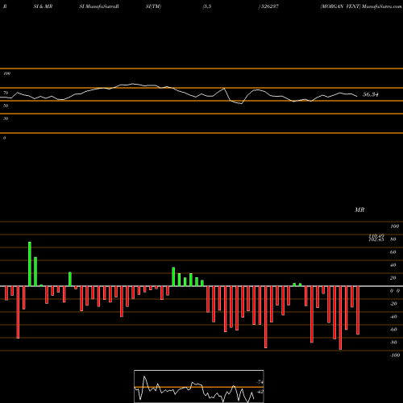Click the 30 level label on RSI axis
The height and width of the screenshot is (403, 403).
[6, 118]
